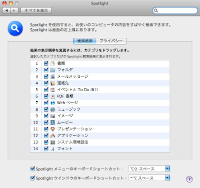Click the ミュージック music icon
This screenshot has width=200, height=188.
(x=52, y=109)
